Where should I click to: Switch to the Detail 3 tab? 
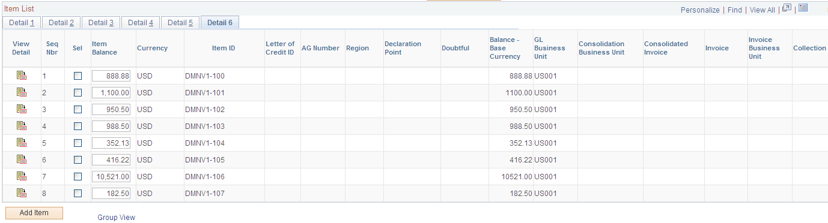click(x=101, y=23)
